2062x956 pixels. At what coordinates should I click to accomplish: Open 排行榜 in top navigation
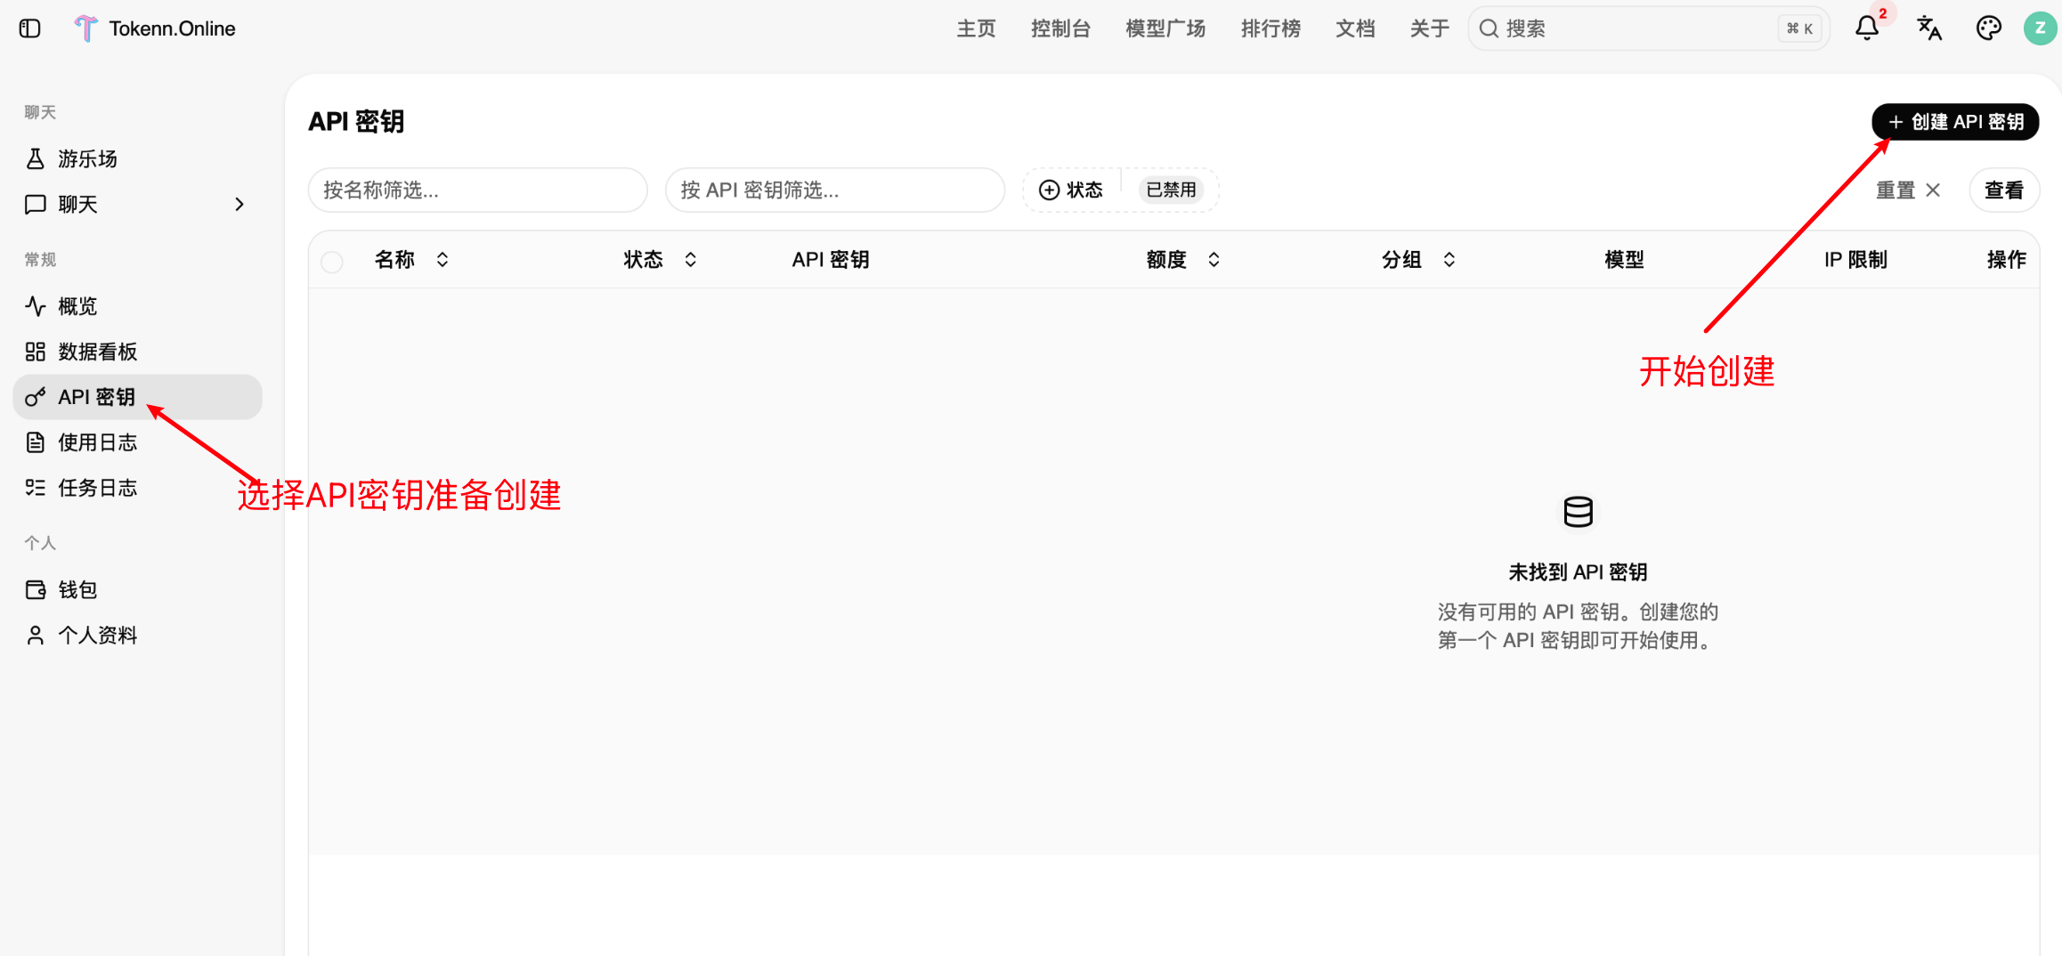click(1270, 28)
